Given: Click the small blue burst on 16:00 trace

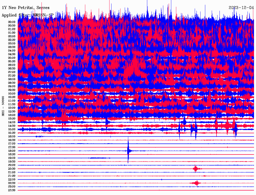Looking at the screenshot, I should tap(39, 136).
